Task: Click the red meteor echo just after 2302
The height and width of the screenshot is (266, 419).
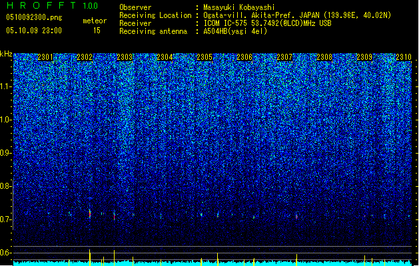Action: coord(90,214)
